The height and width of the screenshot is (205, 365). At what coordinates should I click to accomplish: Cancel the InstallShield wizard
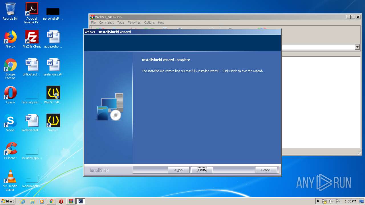pos(266,170)
